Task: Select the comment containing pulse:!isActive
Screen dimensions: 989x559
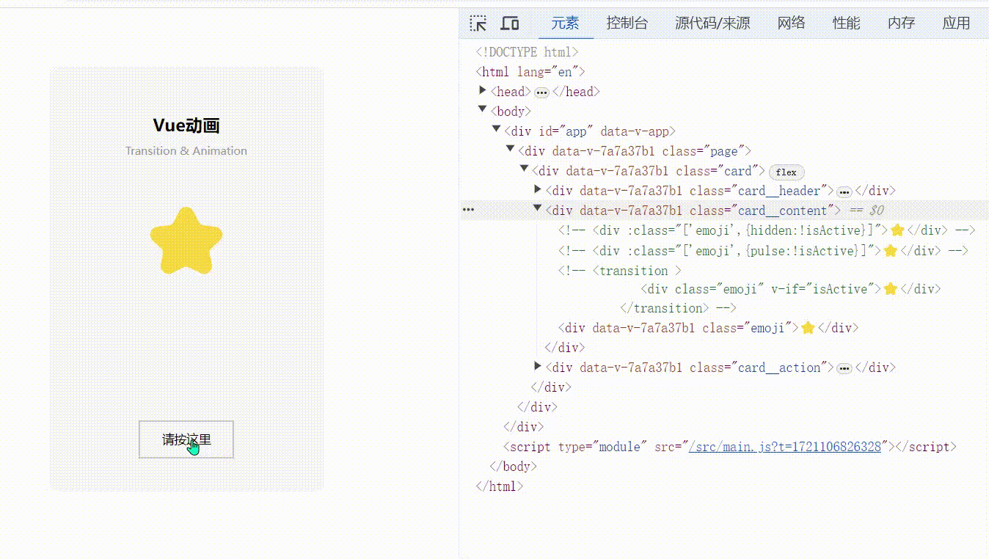Action: (x=763, y=250)
